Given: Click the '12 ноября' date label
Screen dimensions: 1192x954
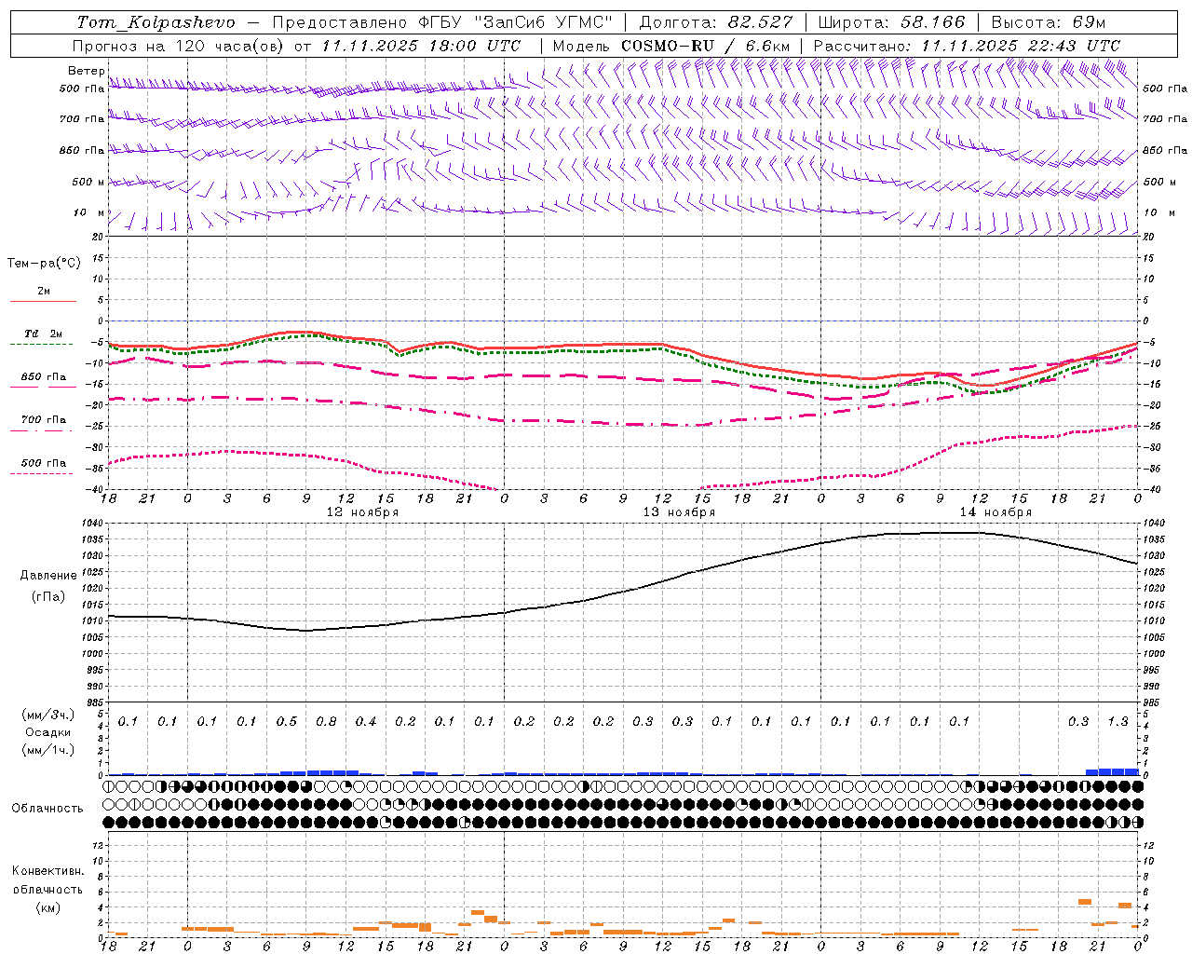Looking at the screenshot, I should [362, 512].
